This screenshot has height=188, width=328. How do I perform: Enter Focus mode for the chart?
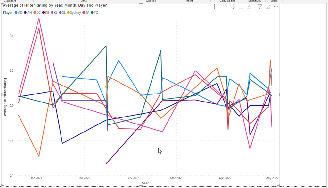click(x=268, y=7)
